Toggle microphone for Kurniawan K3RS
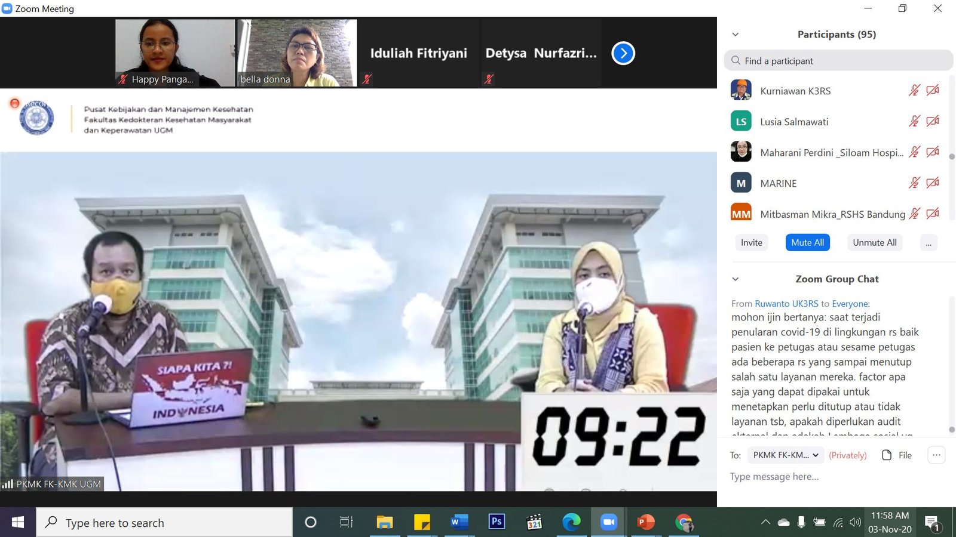The image size is (956, 537). coord(914,91)
